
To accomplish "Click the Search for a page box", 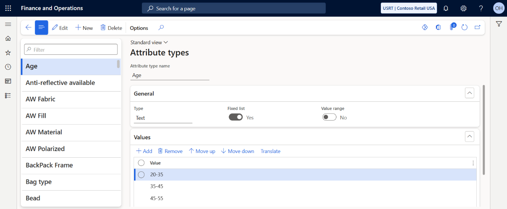I will coord(234,8).
